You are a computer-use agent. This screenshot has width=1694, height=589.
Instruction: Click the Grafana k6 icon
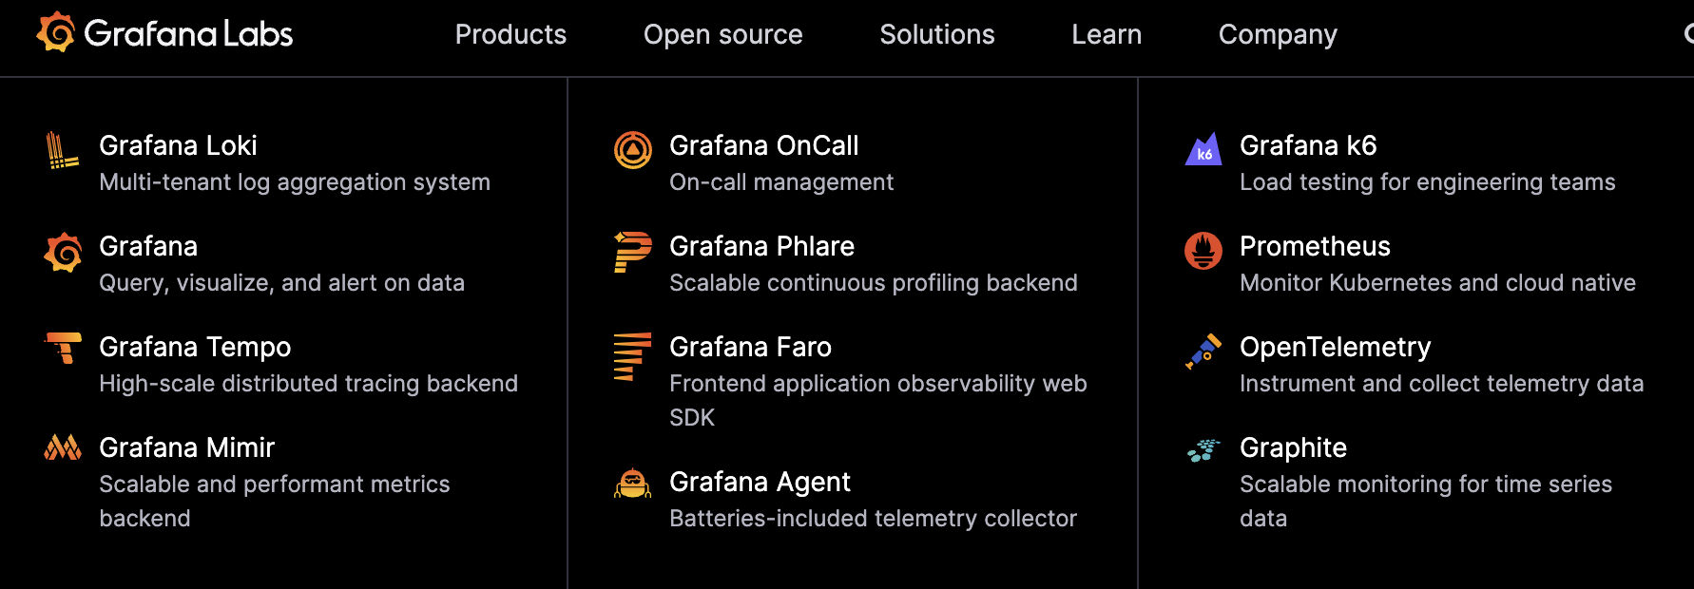click(x=1203, y=150)
